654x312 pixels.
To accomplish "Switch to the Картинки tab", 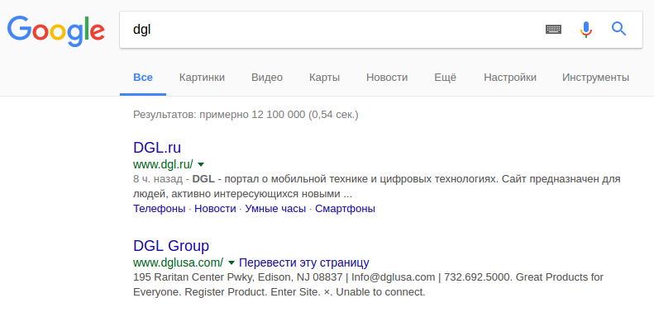I will point(202,78).
